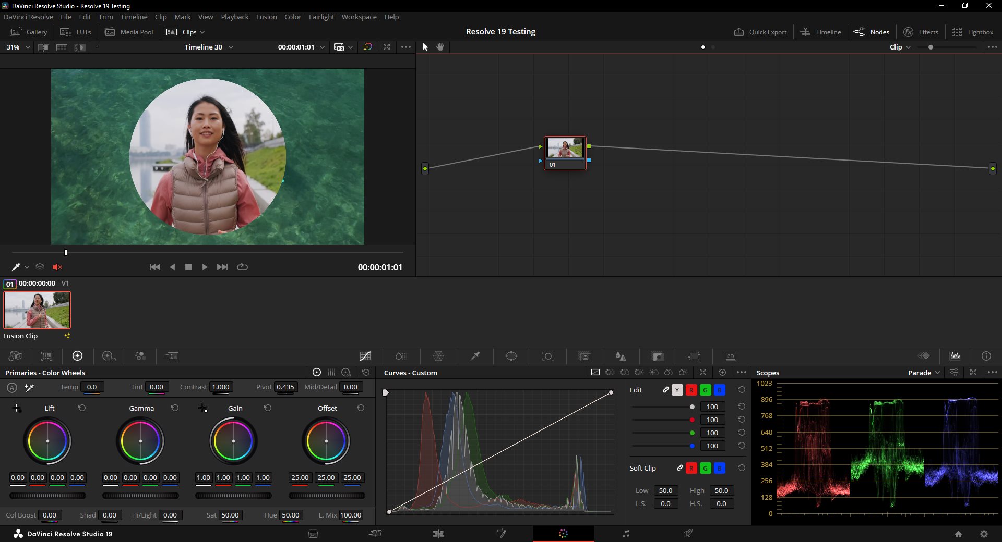
Task: Open project settings gear
Action: pos(984,534)
